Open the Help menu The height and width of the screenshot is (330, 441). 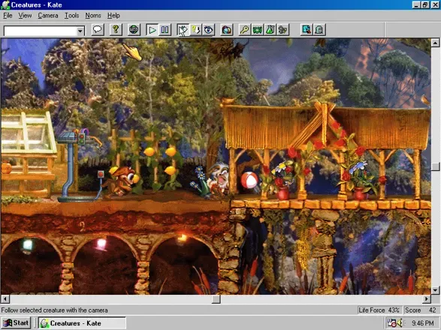113,16
